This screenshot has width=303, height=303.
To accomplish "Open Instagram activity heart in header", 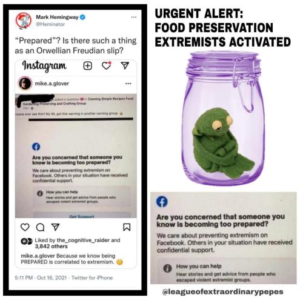I will (107, 65).
